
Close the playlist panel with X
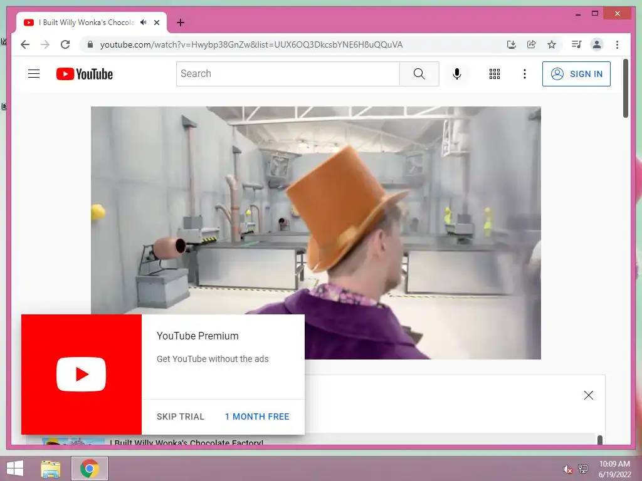coord(588,395)
